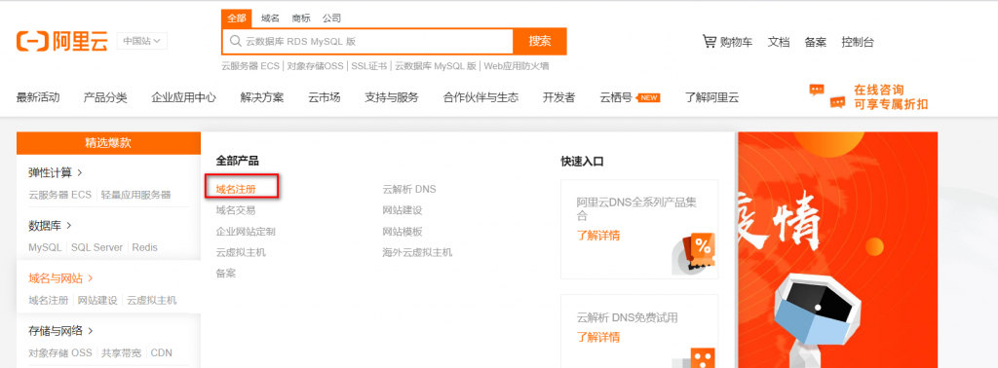The width and height of the screenshot is (998, 368).
Task: Click 域名交易 in products list
Action: click(x=236, y=209)
